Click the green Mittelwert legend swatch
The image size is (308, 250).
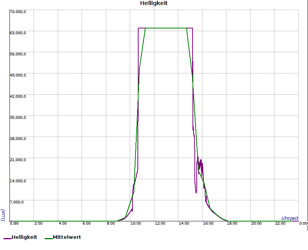(49, 238)
